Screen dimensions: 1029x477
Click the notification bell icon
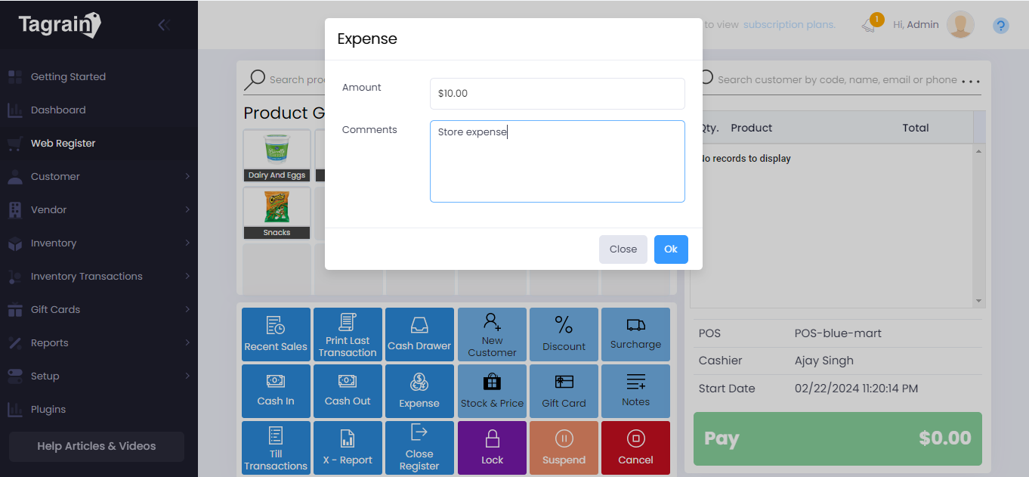point(869,25)
